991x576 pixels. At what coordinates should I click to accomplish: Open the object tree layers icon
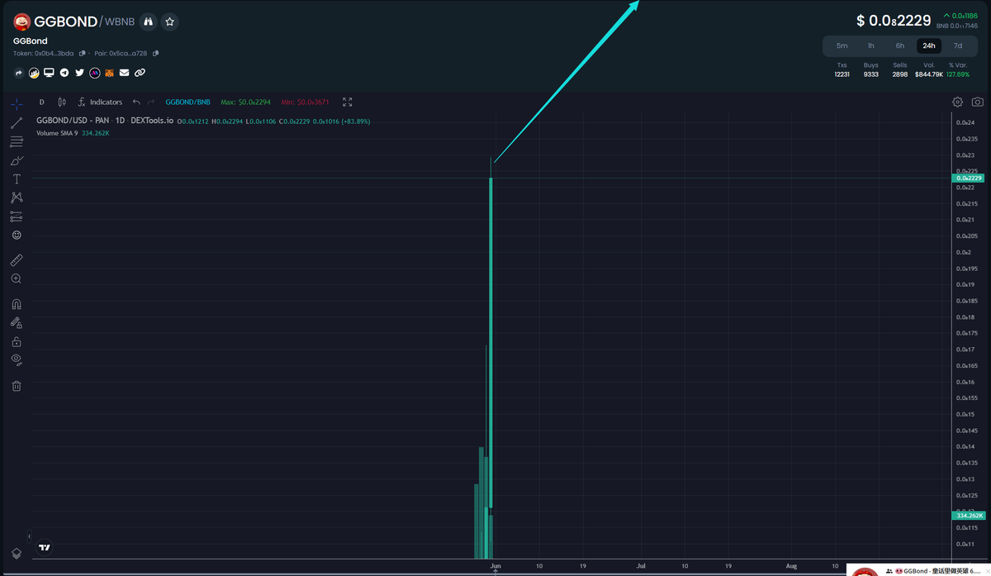(x=17, y=554)
